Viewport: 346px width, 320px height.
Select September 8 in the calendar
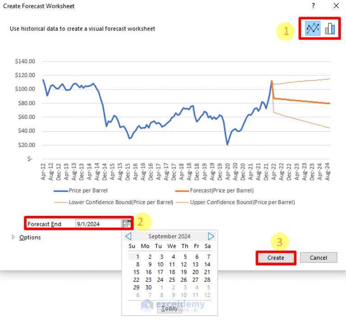pos(137,265)
